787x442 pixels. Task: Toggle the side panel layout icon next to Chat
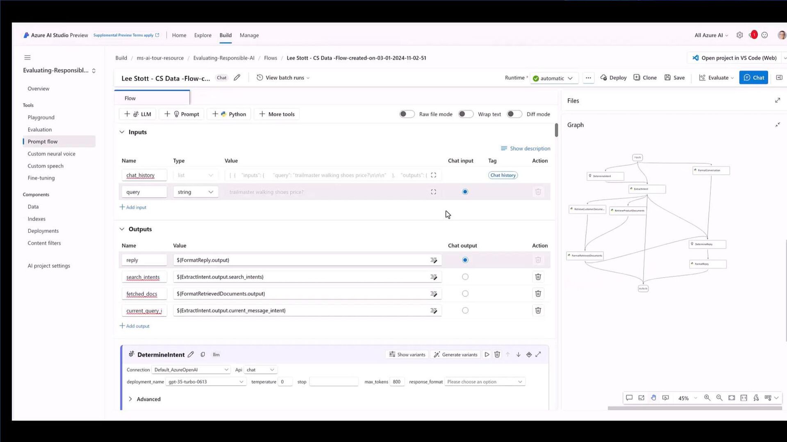click(x=779, y=78)
